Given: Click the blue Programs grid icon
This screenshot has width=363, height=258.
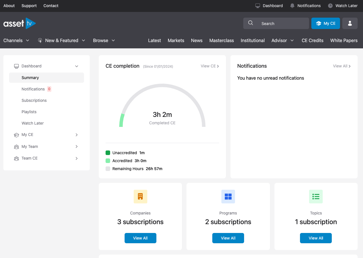Looking at the screenshot, I should click(x=228, y=197).
